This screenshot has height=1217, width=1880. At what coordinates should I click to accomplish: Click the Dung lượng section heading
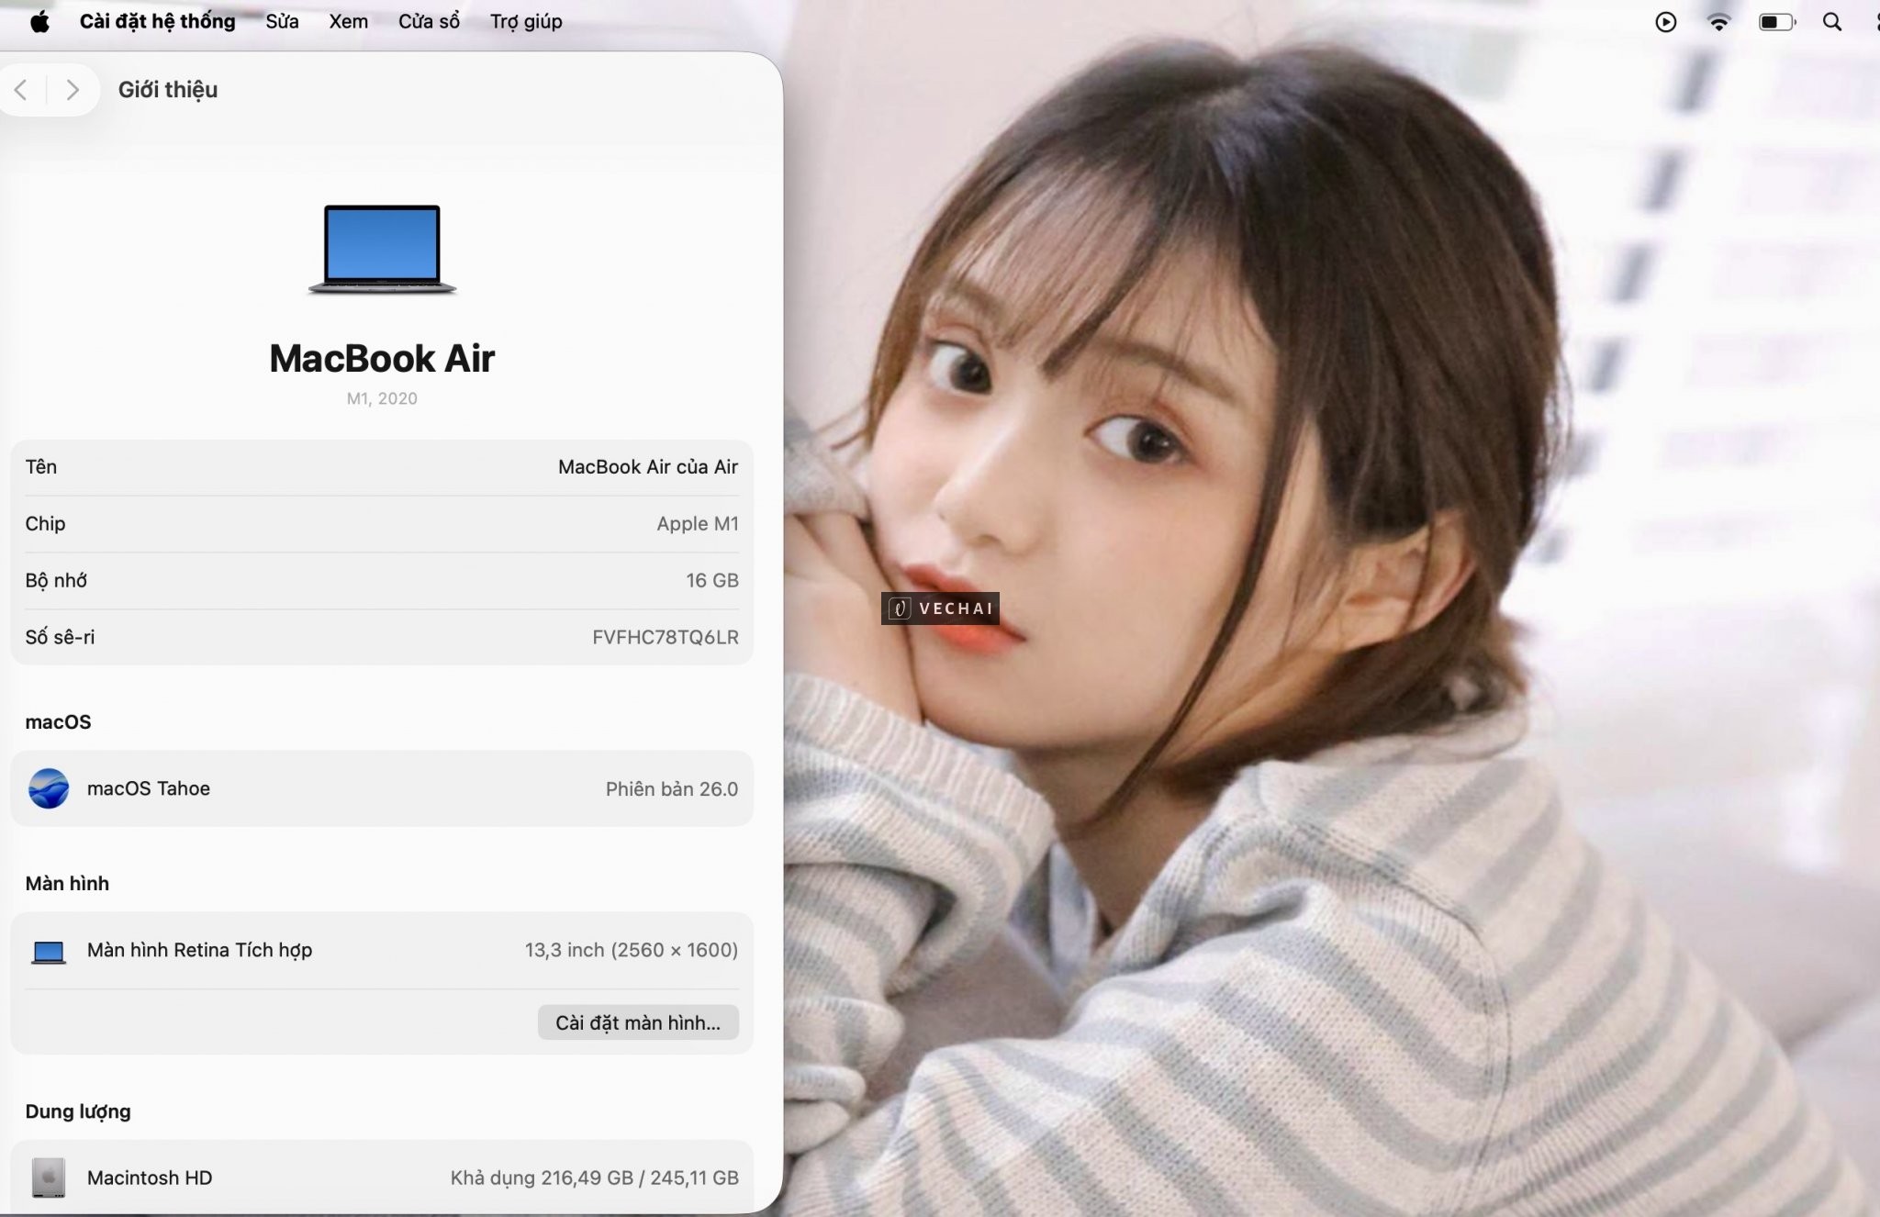(78, 1111)
